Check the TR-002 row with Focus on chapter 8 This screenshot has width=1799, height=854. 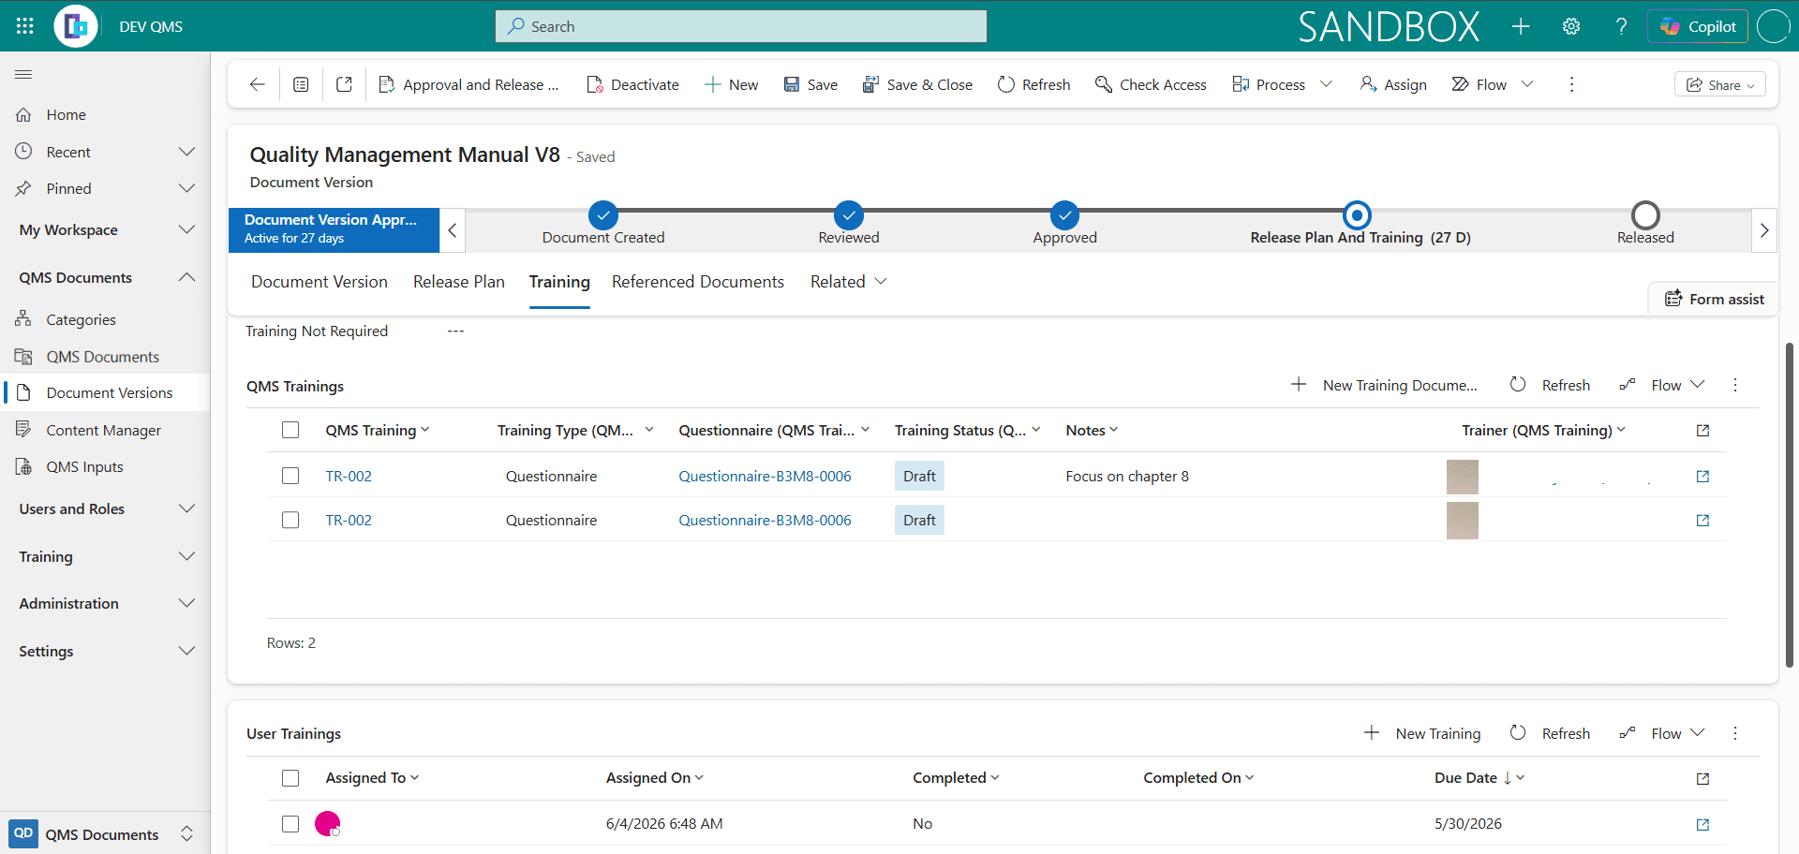[290, 476]
